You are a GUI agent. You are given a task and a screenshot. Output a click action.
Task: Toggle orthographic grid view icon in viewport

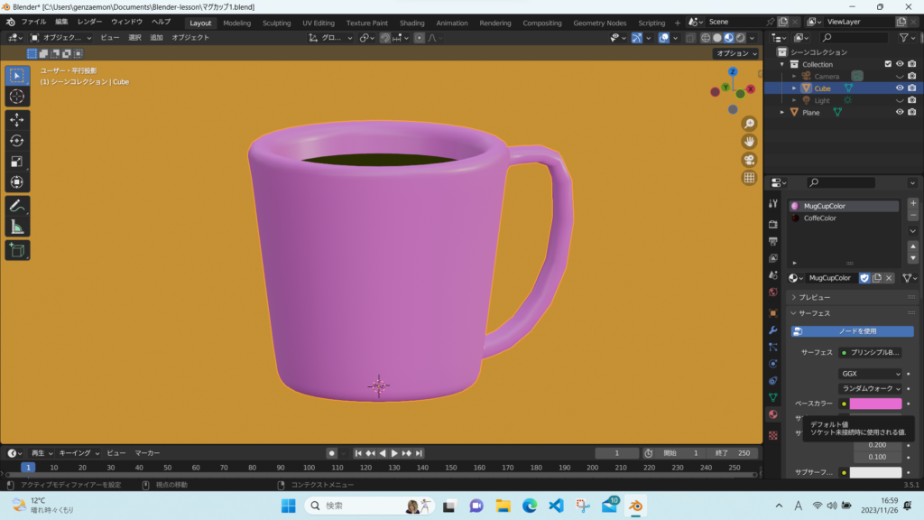[x=749, y=178]
